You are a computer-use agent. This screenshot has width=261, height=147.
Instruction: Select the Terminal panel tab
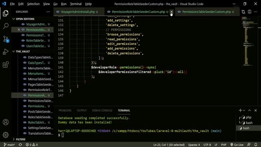point(124,111)
